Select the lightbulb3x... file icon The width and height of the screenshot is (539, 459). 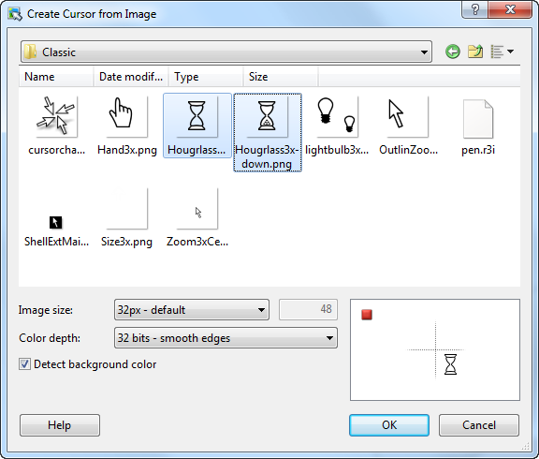click(337, 126)
